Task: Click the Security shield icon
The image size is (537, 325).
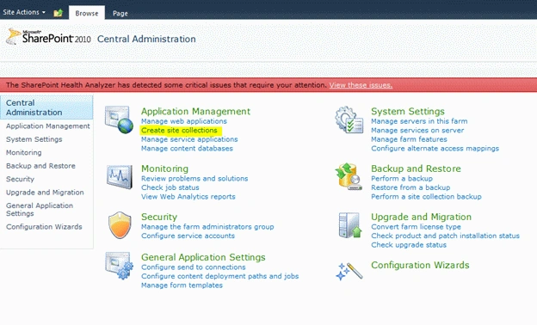Action: click(x=120, y=225)
